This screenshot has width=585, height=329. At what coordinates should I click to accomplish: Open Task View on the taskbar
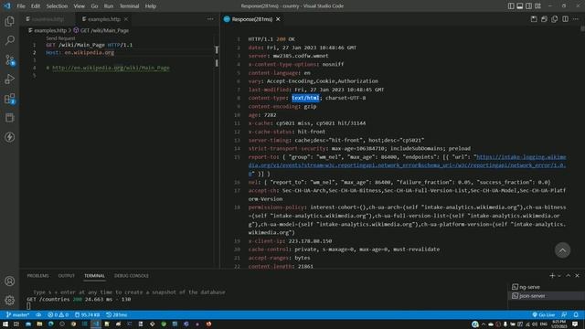pos(16,324)
